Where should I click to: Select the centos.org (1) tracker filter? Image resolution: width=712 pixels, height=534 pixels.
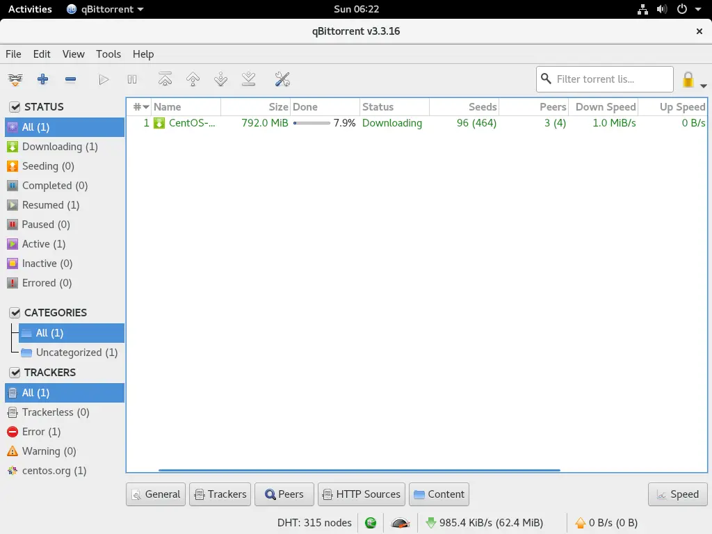(65, 471)
